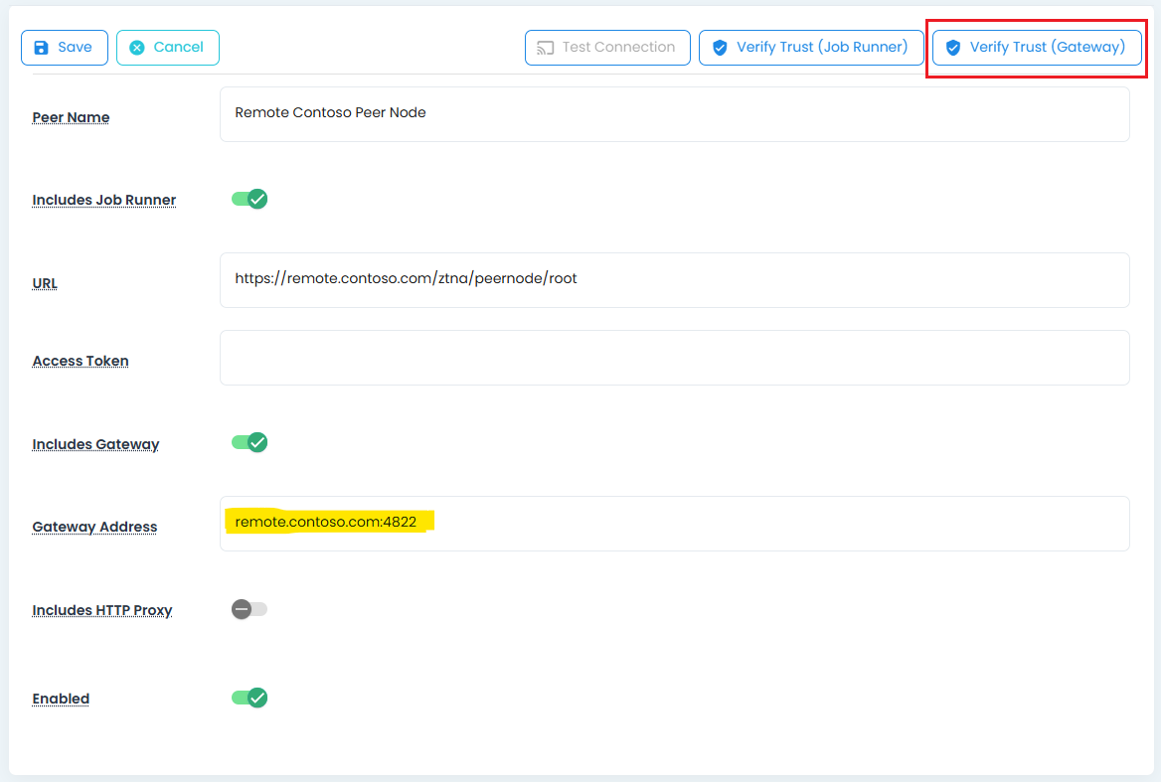Enable the Includes HTTP Proxy switch
This screenshot has height=782, width=1161.
249,609
